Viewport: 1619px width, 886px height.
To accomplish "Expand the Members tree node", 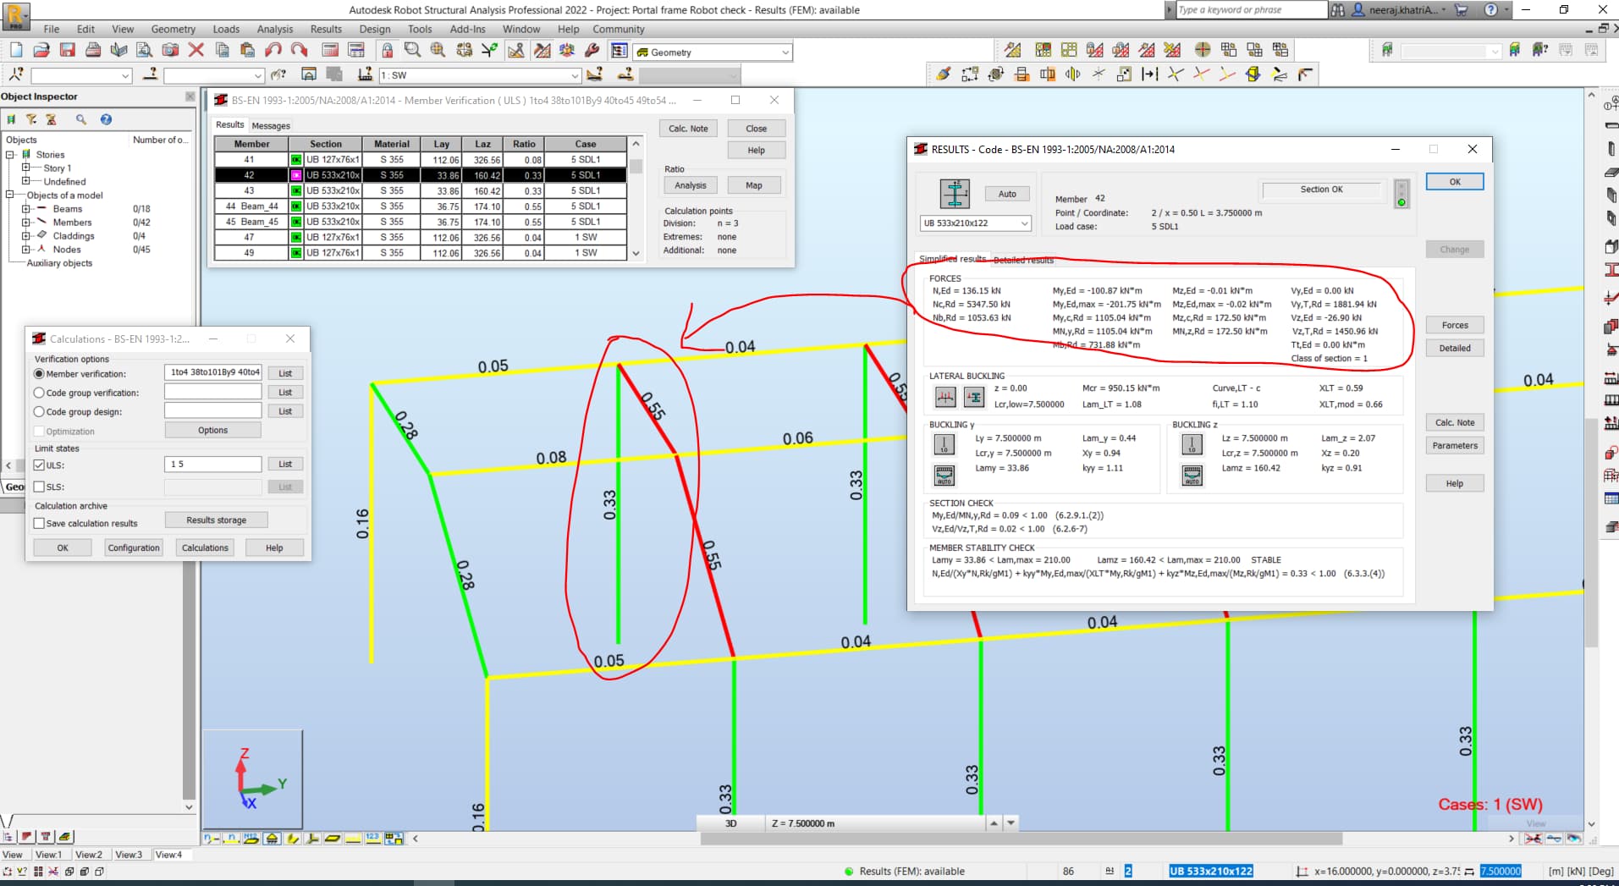I will pos(25,222).
